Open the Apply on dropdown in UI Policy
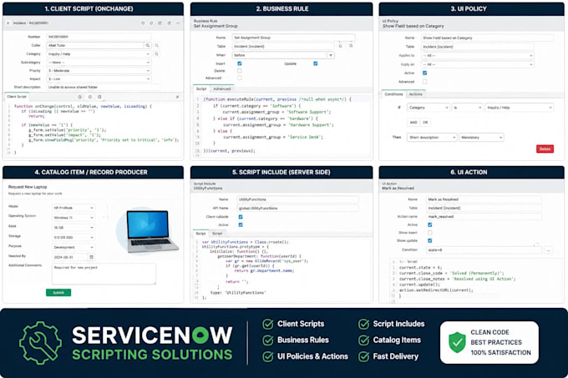The width and height of the screenshot is (568, 378). click(478, 64)
